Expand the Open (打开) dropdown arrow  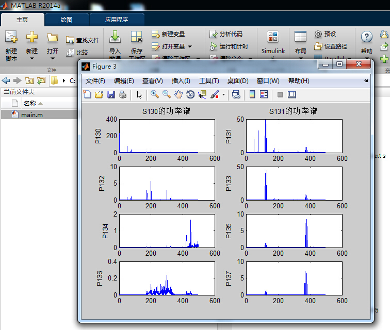[x=53, y=58]
